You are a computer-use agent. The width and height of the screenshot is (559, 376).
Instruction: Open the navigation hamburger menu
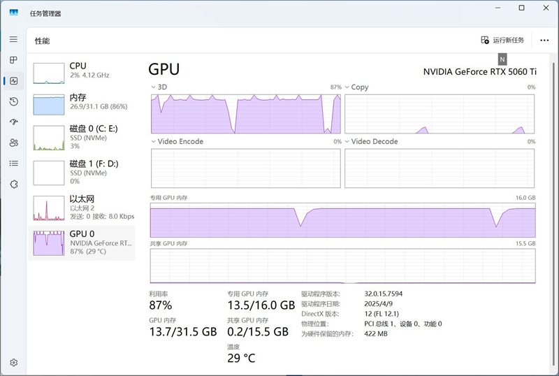click(13, 40)
